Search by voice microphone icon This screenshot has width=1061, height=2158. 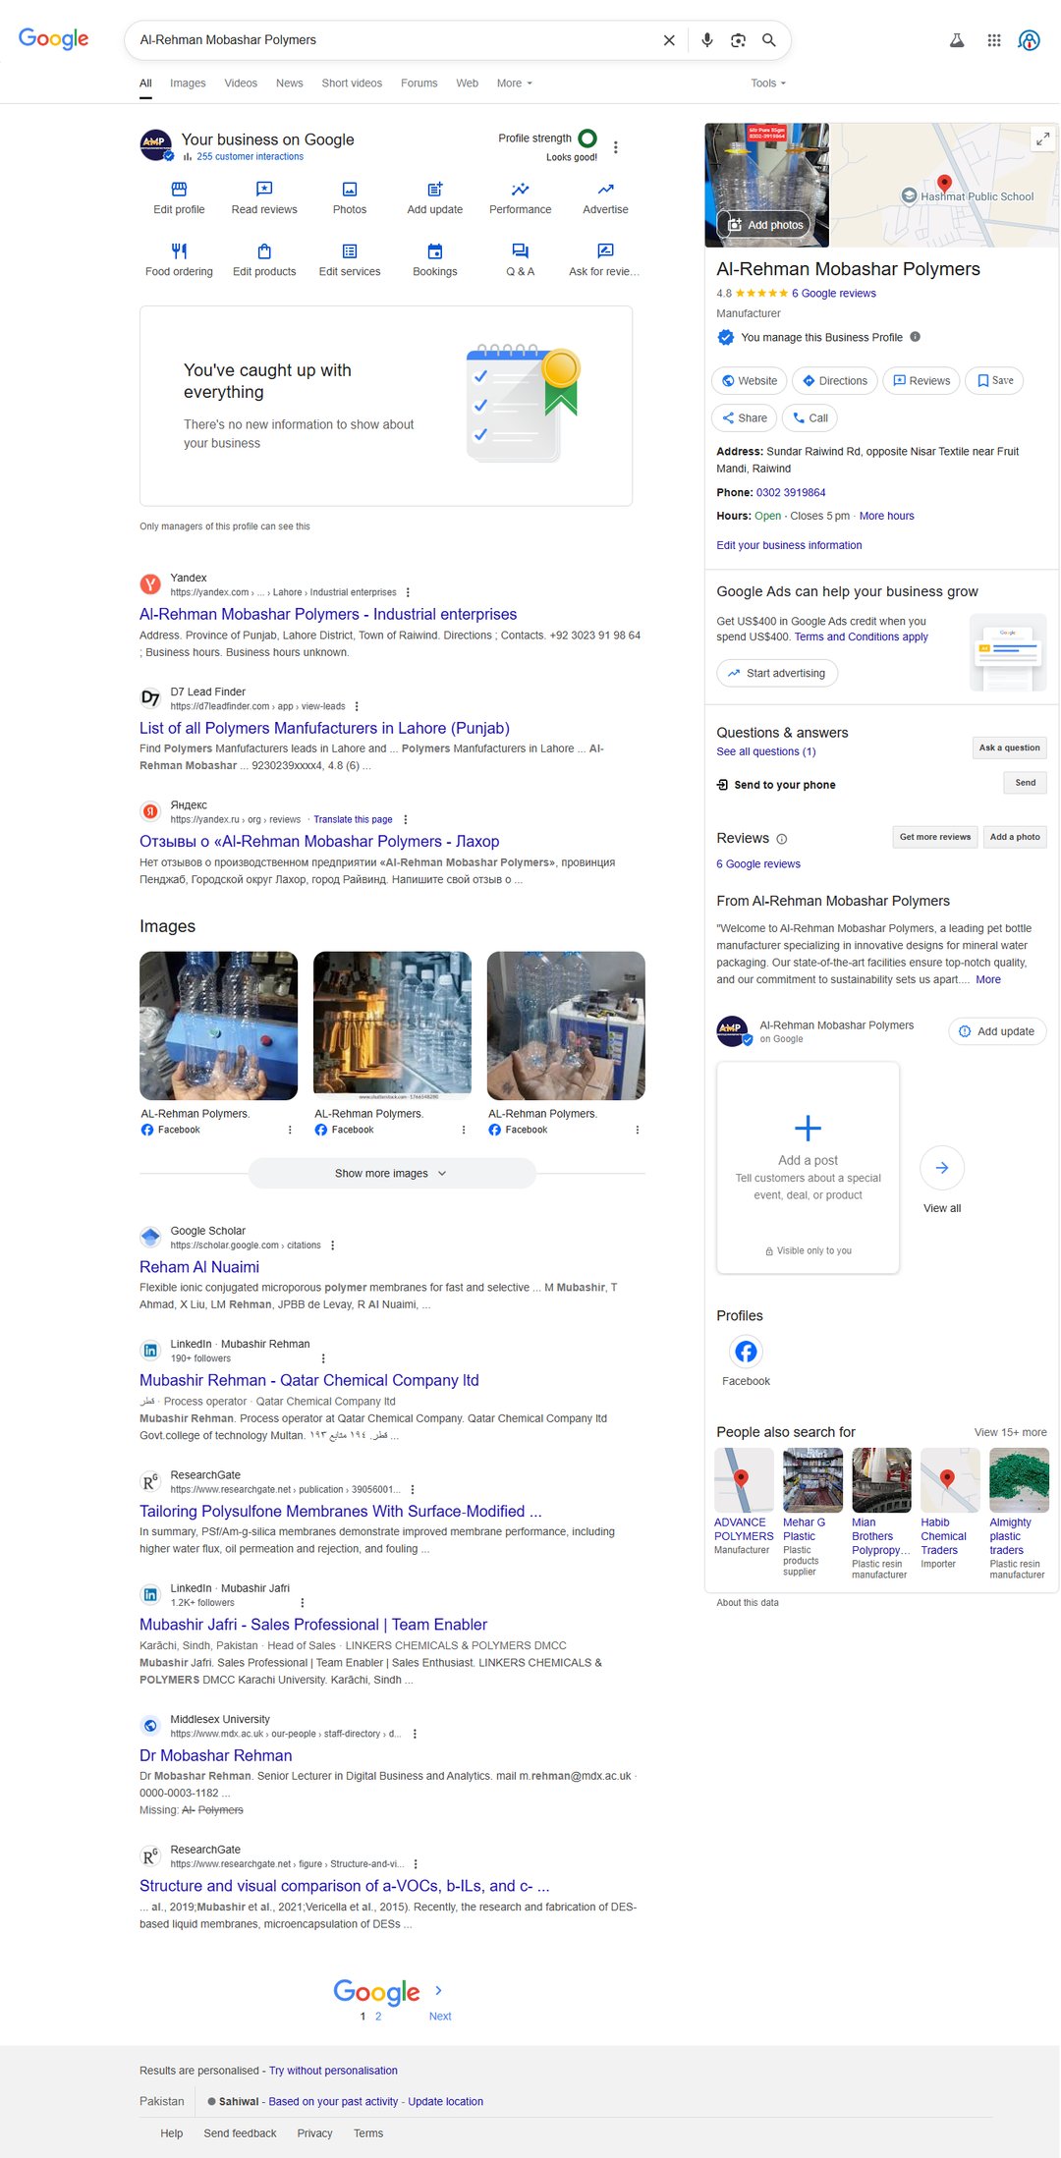pyautogui.click(x=706, y=40)
